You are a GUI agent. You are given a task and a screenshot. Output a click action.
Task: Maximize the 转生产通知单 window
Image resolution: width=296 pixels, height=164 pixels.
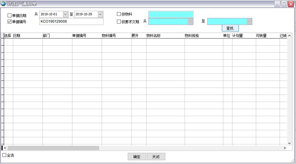click(x=284, y=4)
